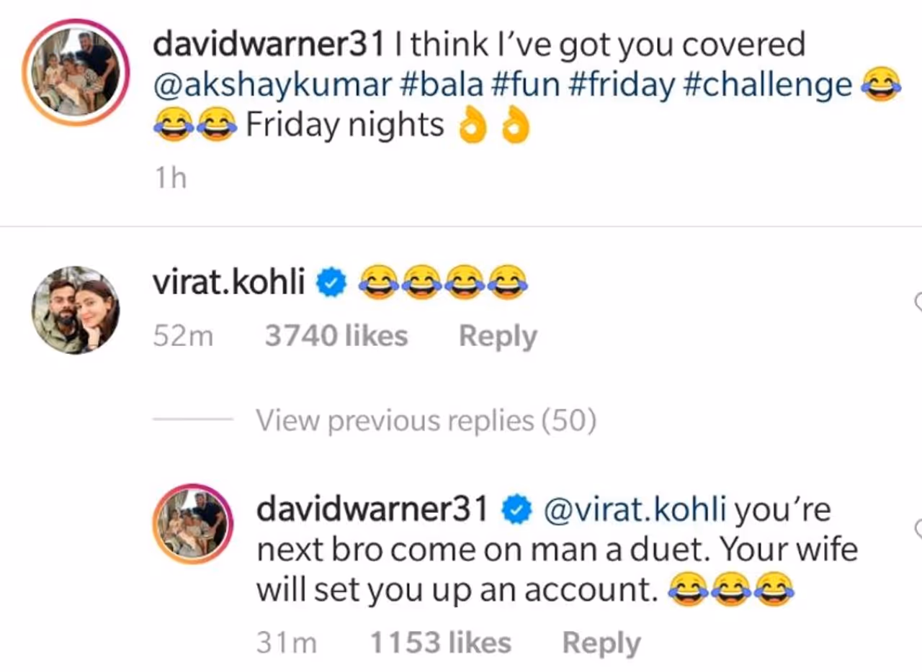
Task: Like davidwarner31's reply via heart icon
Action: click(918, 528)
